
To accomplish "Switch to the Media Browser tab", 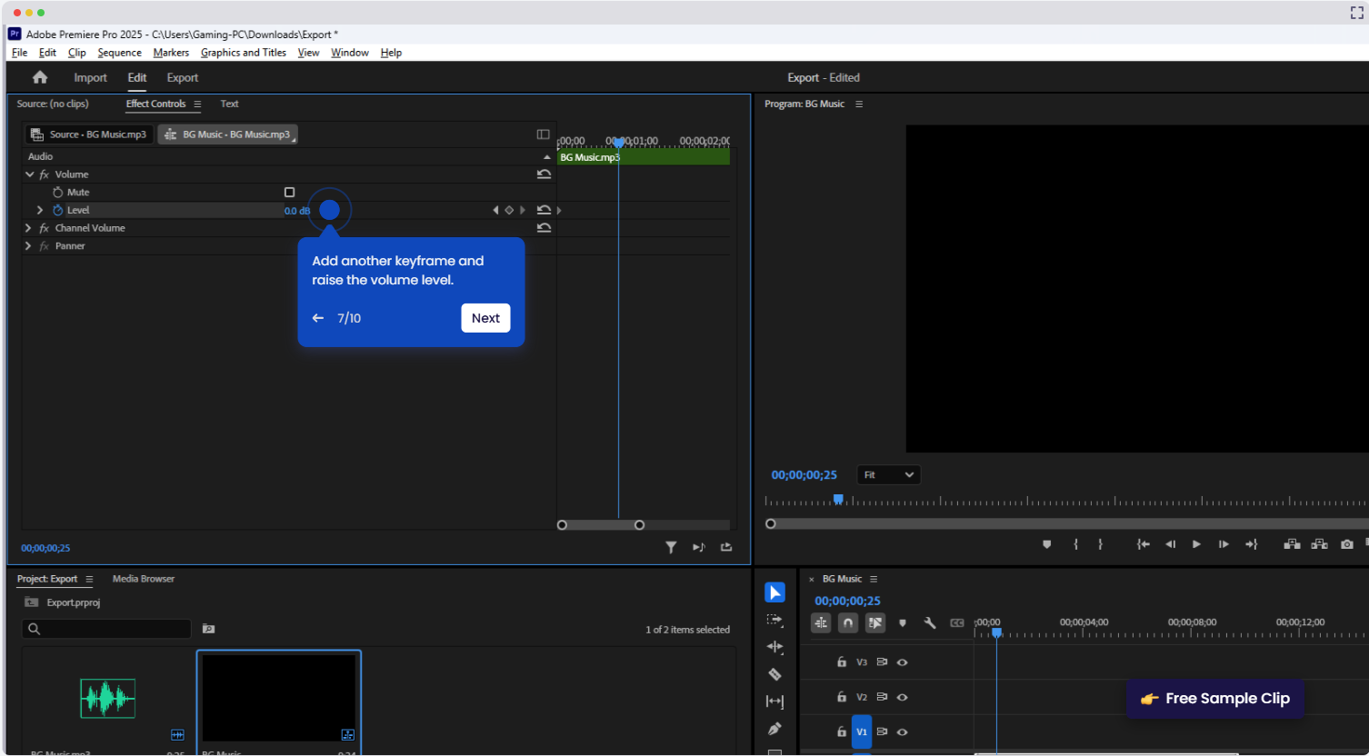I will pyautogui.click(x=143, y=579).
